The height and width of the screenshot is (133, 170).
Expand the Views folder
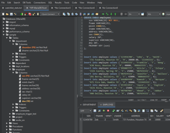(7, 123)
